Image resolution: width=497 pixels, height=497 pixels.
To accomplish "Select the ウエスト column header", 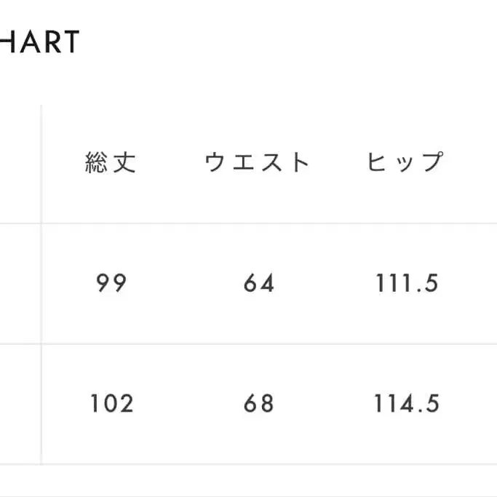I will [258, 162].
